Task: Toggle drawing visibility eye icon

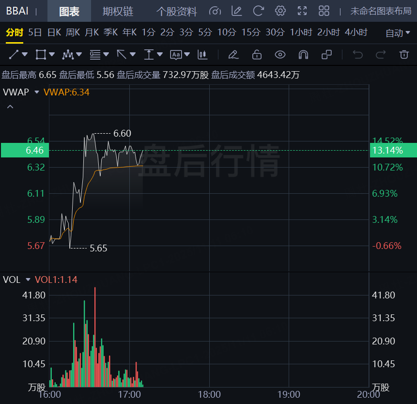Action: 280,54
